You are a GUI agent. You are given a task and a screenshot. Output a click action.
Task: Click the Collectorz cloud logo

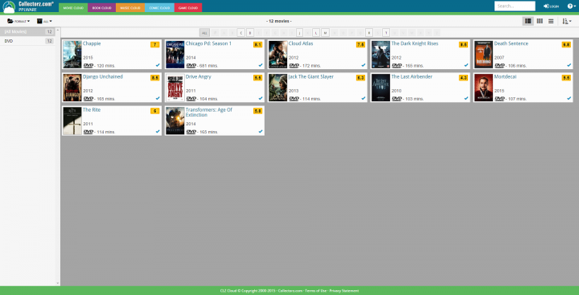coord(9,6)
